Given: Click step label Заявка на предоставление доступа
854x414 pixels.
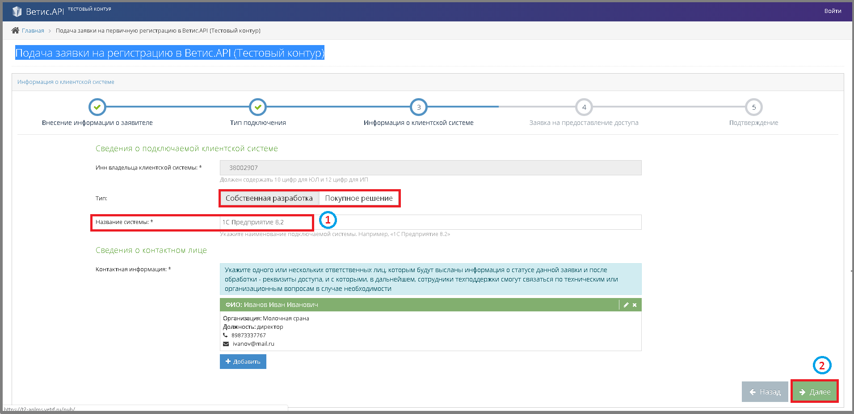Looking at the screenshot, I should (x=584, y=123).
